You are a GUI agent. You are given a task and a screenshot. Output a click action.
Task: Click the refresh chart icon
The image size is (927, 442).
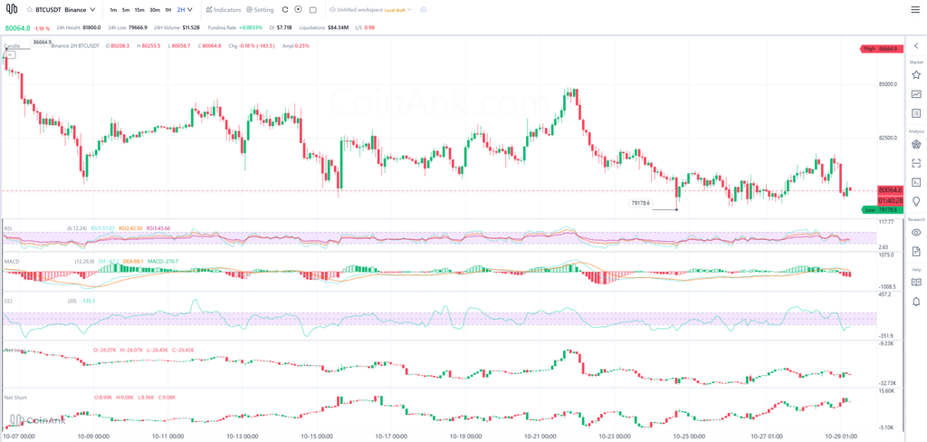[285, 10]
